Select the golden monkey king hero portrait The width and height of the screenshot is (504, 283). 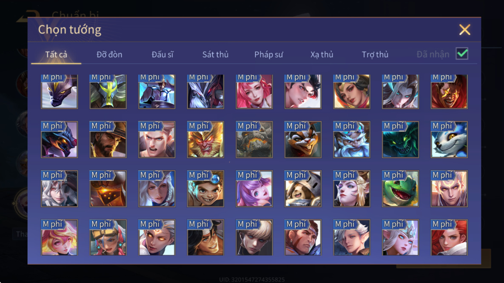click(205, 140)
